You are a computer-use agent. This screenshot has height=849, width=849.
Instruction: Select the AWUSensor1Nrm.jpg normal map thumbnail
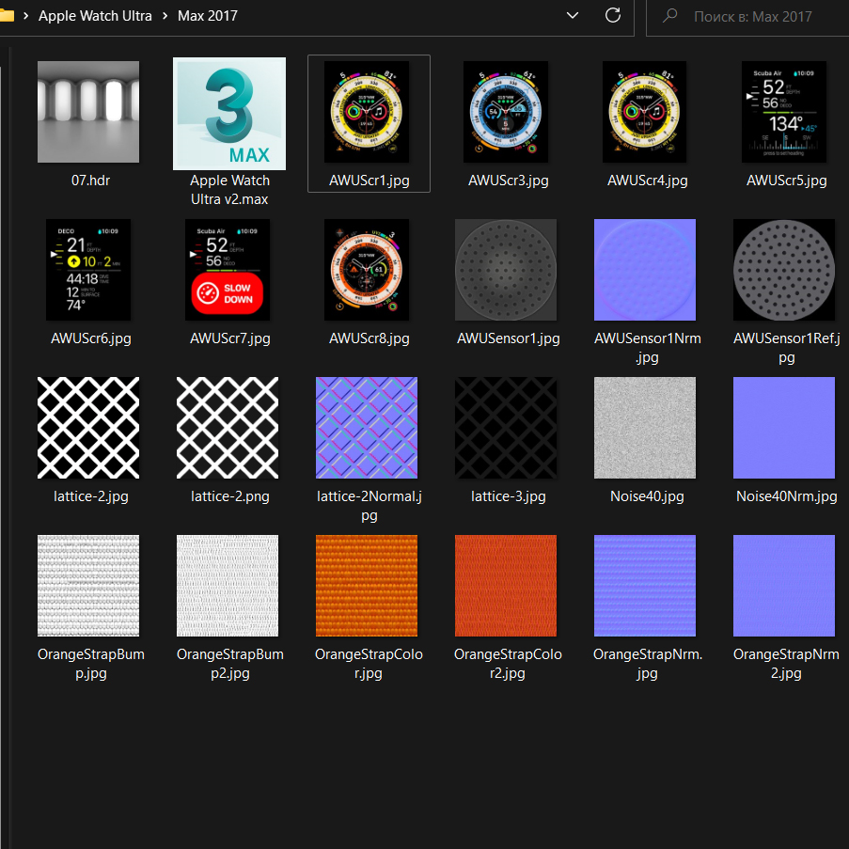click(x=645, y=270)
